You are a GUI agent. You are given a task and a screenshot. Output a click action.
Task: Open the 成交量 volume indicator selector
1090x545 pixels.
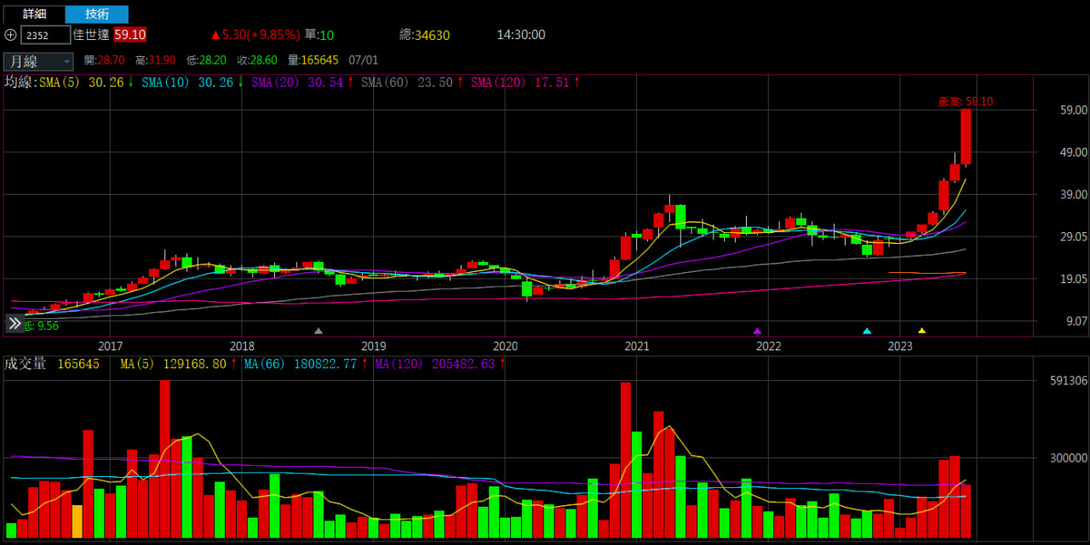(x=25, y=364)
